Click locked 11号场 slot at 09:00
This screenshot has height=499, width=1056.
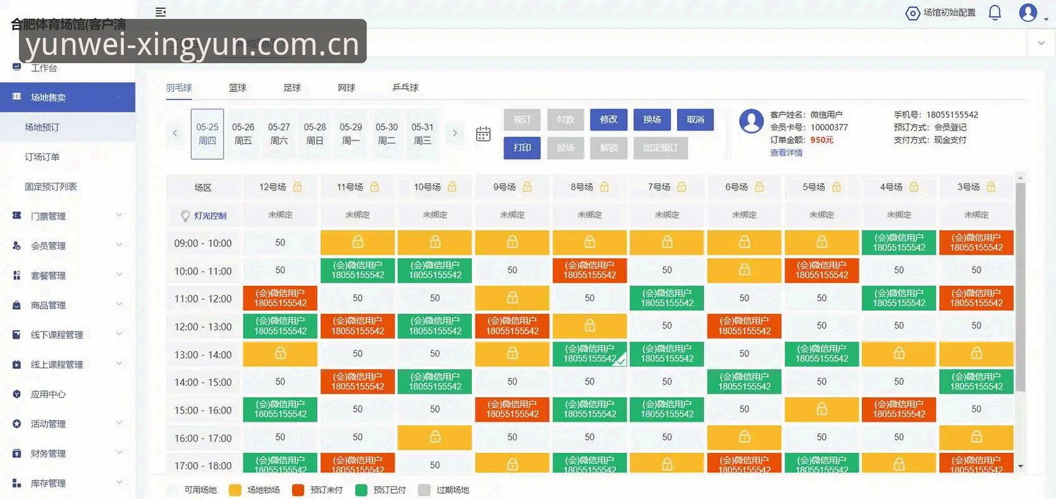click(x=358, y=243)
